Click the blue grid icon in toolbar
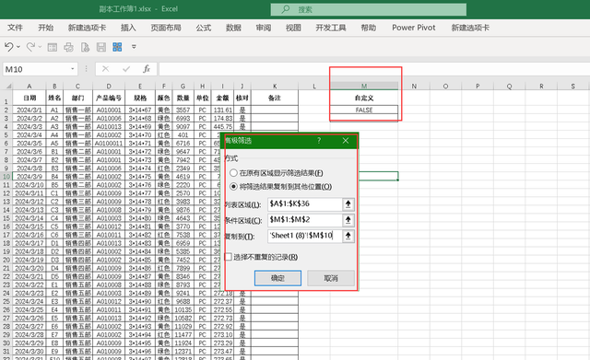Screen dimensions: 590x360 pyautogui.click(x=117, y=47)
